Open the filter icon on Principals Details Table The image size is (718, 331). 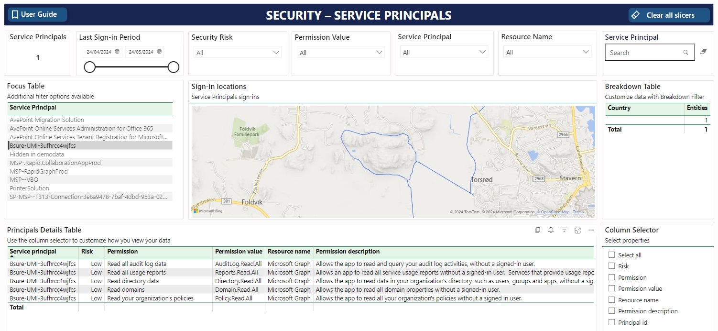click(564, 230)
